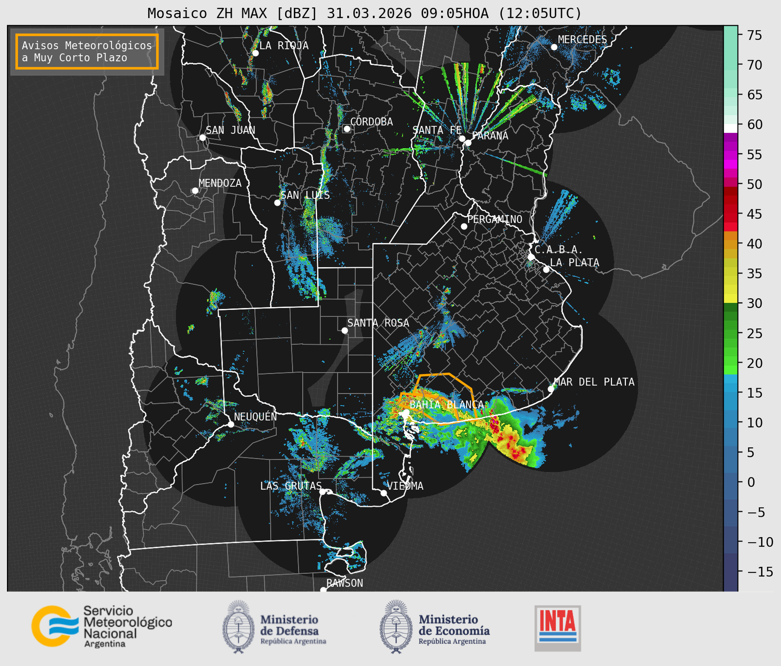The height and width of the screenshot is (666, 781).
Task: Click the INTA logo
Action: point(557,628)
